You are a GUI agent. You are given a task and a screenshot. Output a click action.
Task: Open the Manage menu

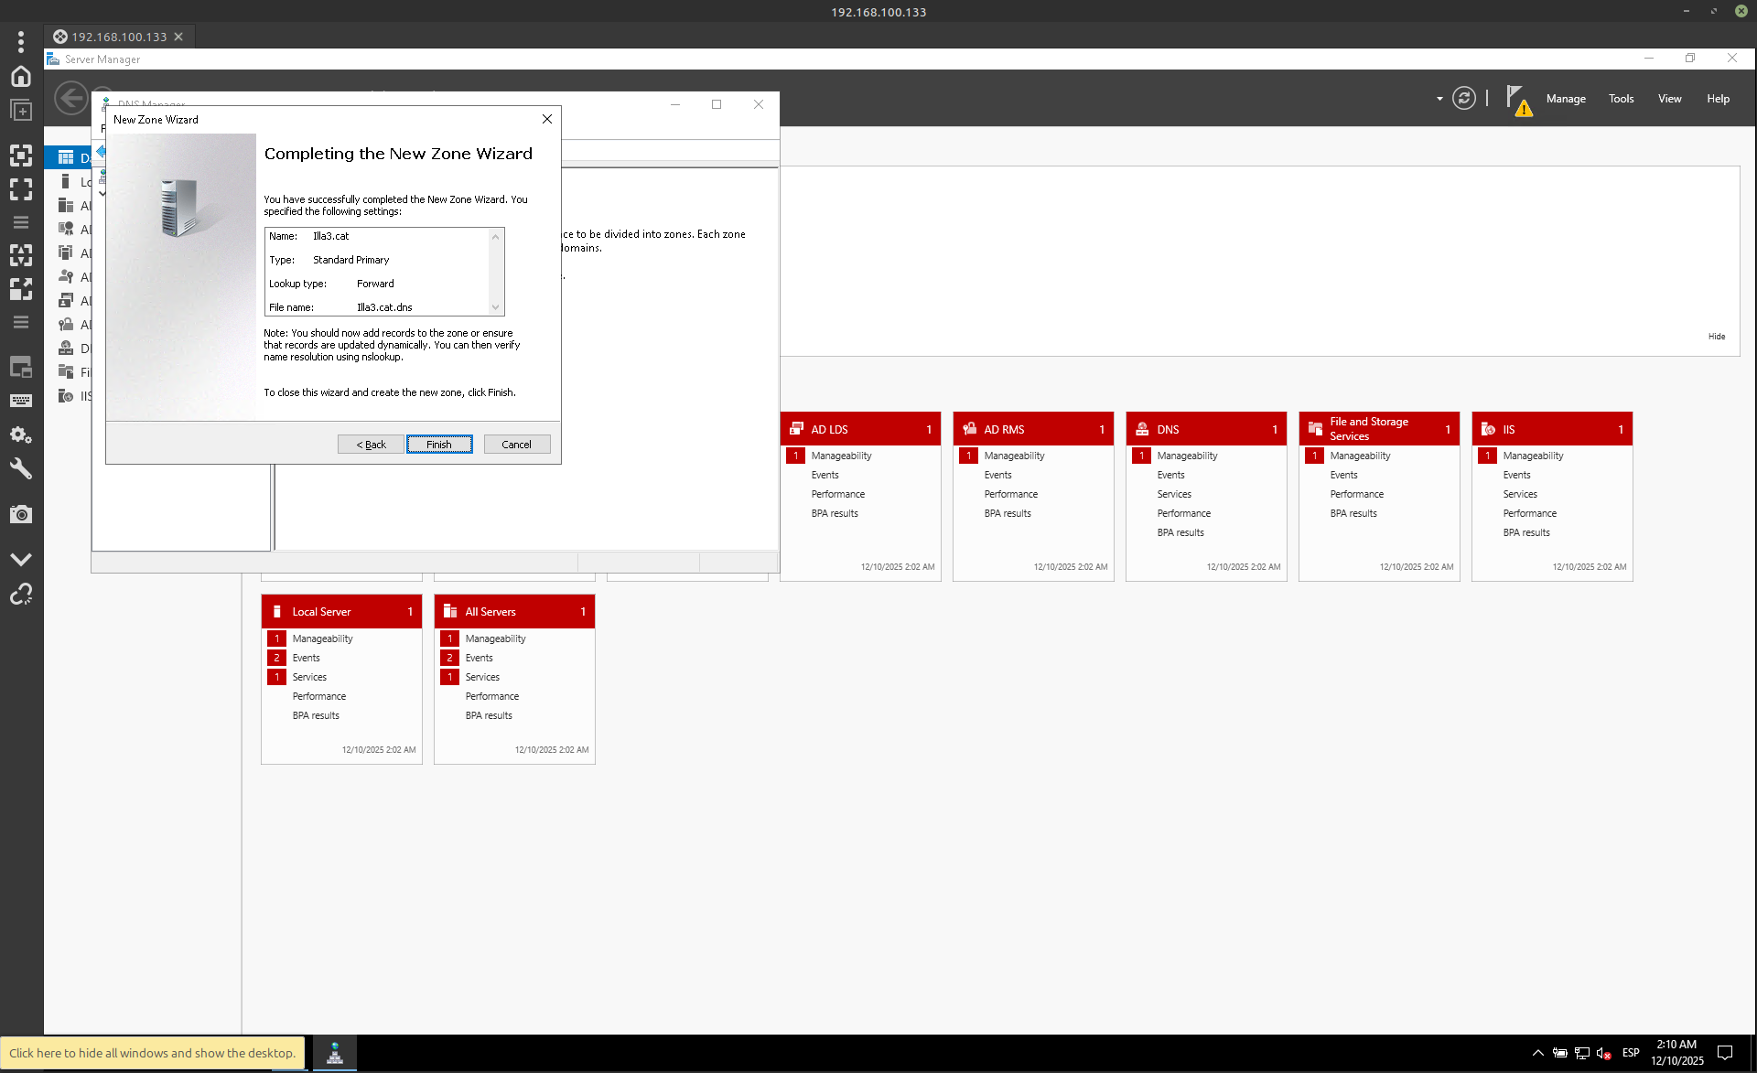1565,99
